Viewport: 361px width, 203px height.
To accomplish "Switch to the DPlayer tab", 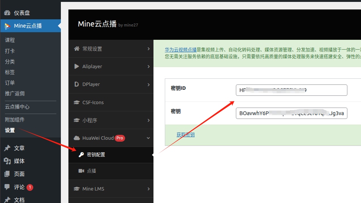I will [111, 84].
